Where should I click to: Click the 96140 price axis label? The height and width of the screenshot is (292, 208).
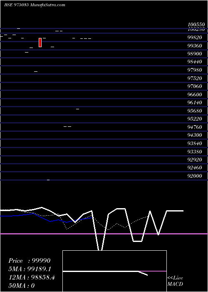click(195, 103)
